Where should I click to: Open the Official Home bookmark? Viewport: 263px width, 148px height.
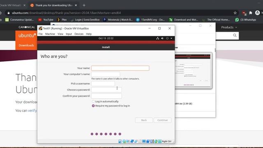click(x=216, y=20)
